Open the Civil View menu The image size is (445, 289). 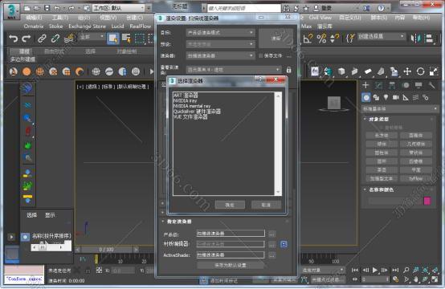click(320, 18)
